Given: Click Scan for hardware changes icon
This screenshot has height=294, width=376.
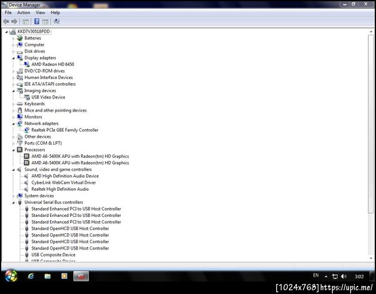Looking at the screenshot, I should coord(56,21).
